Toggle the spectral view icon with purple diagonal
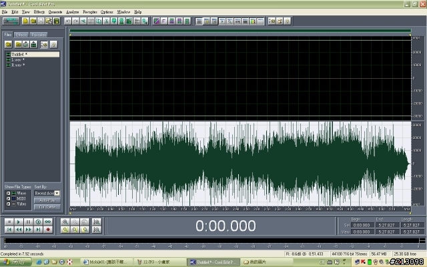The width and height of the screenshot is (427, 267). [x=156, y=21]
